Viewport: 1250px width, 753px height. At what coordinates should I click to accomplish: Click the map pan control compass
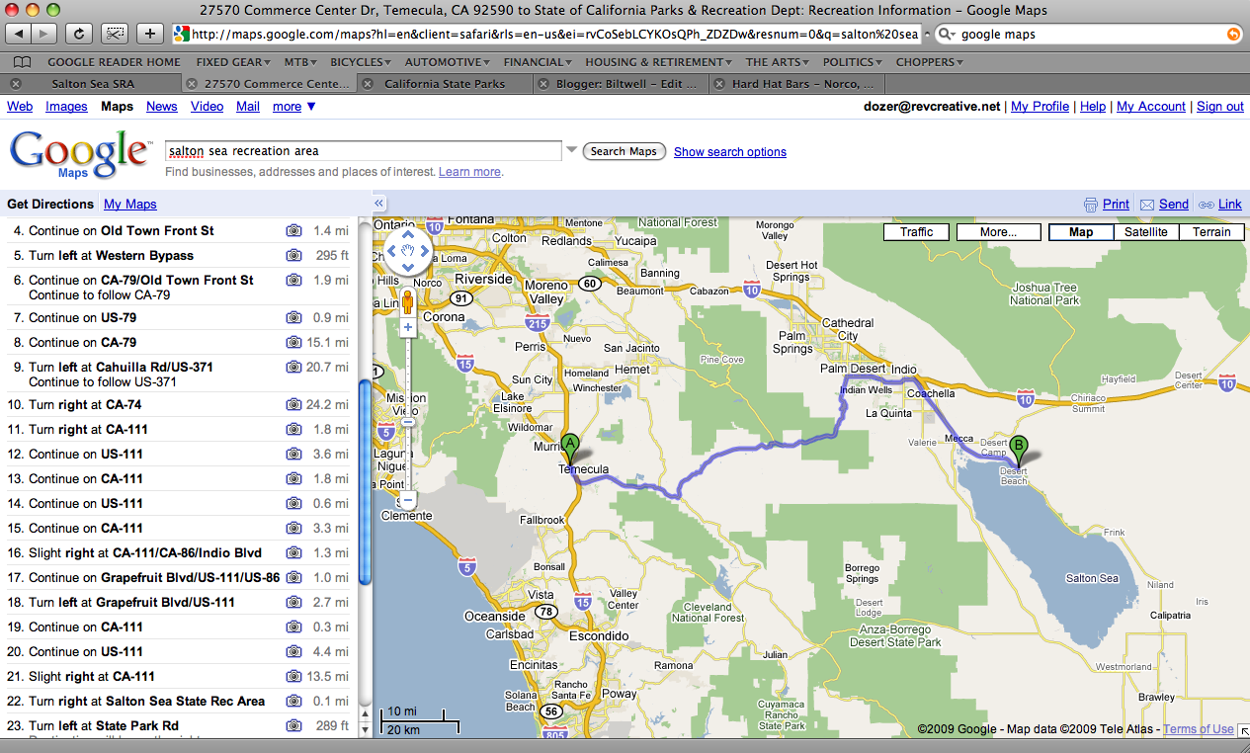(x=407, y=251)
